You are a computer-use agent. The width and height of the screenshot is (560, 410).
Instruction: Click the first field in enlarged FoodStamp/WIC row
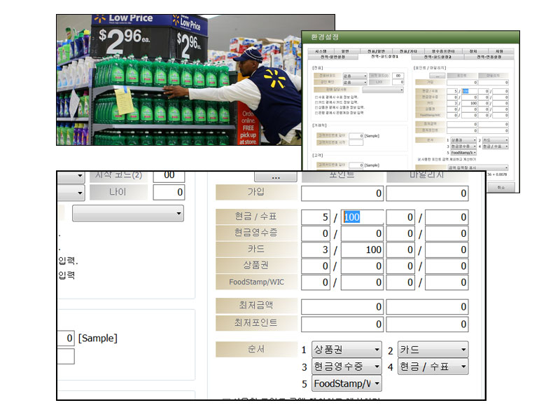point(316,282)
